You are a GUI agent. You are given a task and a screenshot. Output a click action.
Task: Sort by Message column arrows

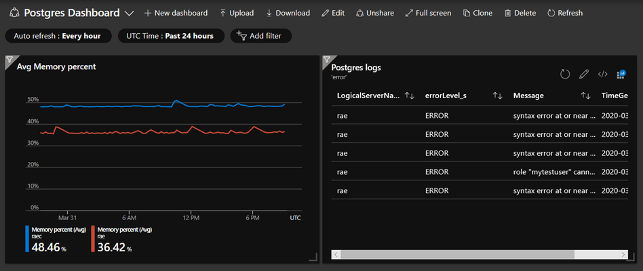[585, 96]
